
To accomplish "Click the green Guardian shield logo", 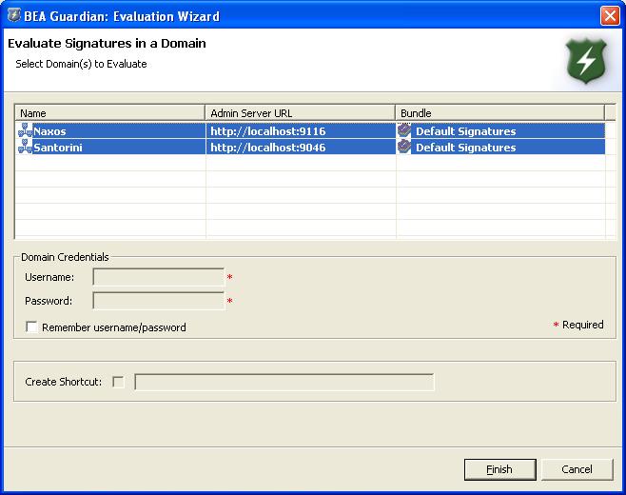I will [586, 61].
